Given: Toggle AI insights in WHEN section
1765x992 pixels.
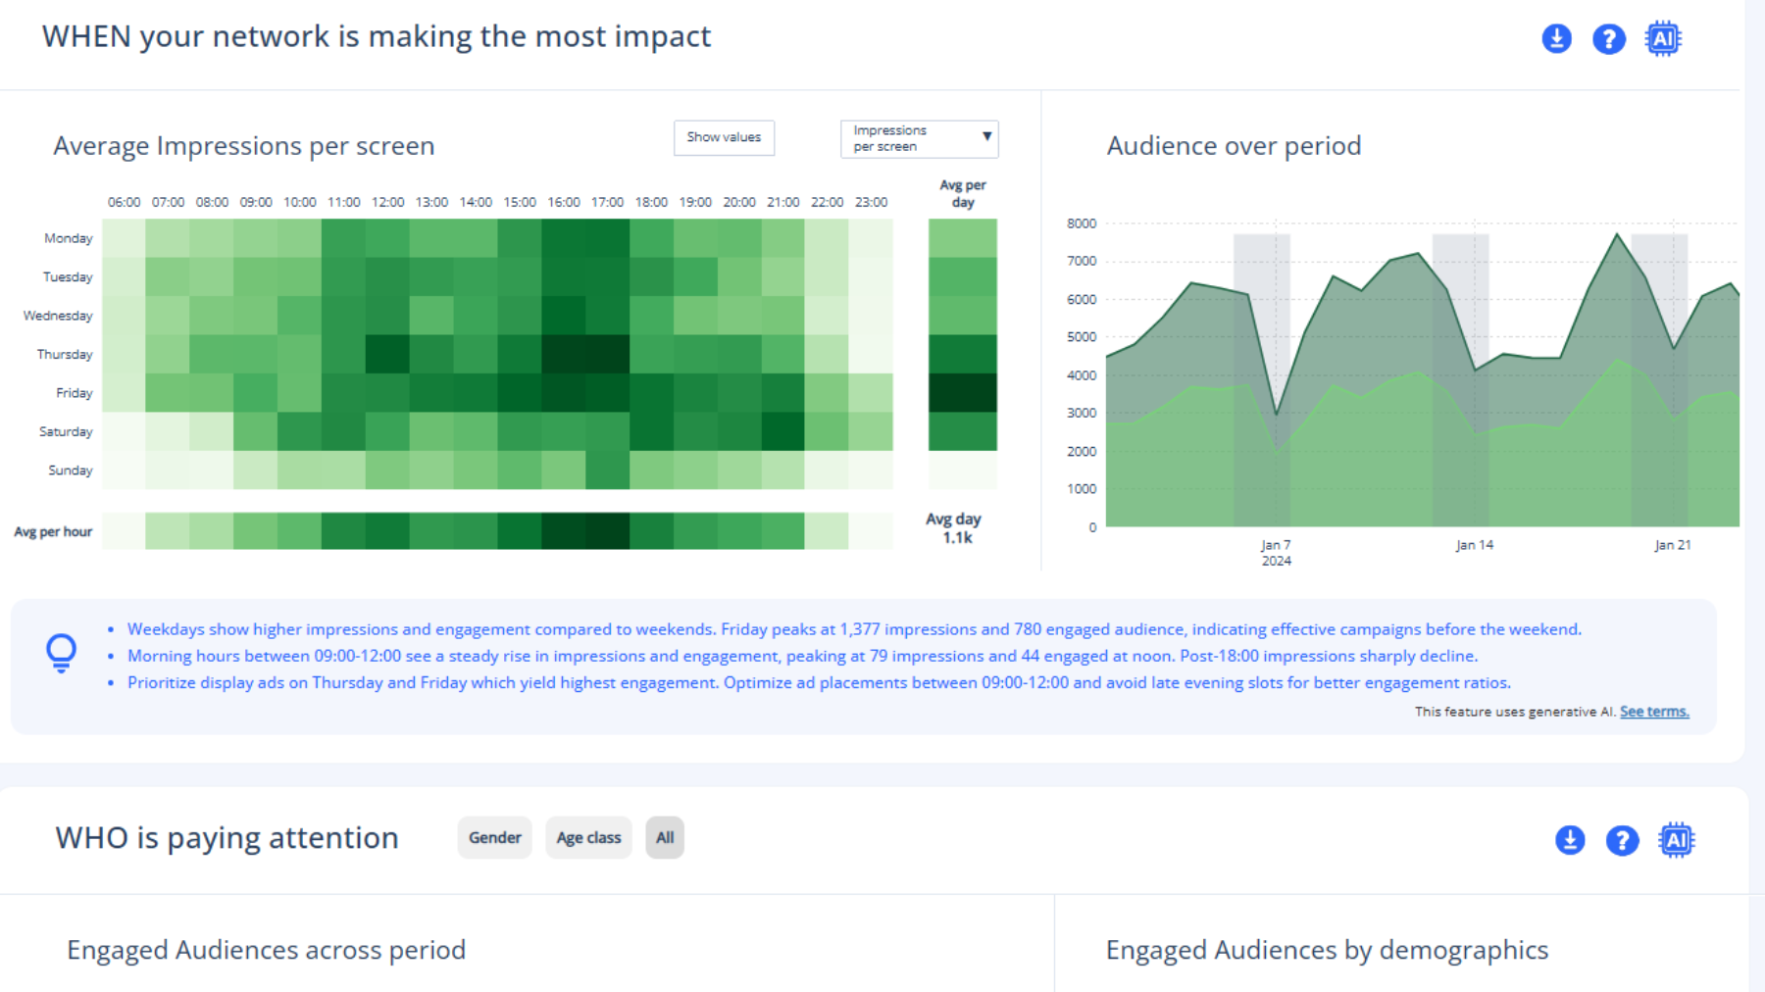Looking at the screenshot, I should pyautogui.click(x=1663, y=39).
